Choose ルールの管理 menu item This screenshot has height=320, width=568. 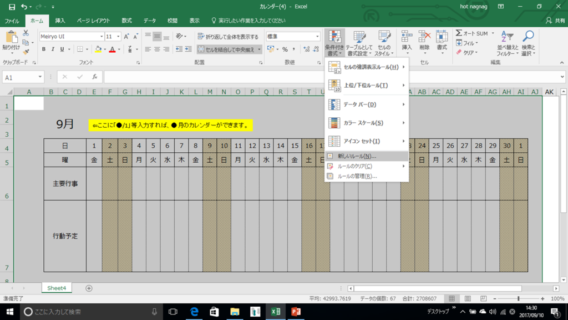[367, 176]
